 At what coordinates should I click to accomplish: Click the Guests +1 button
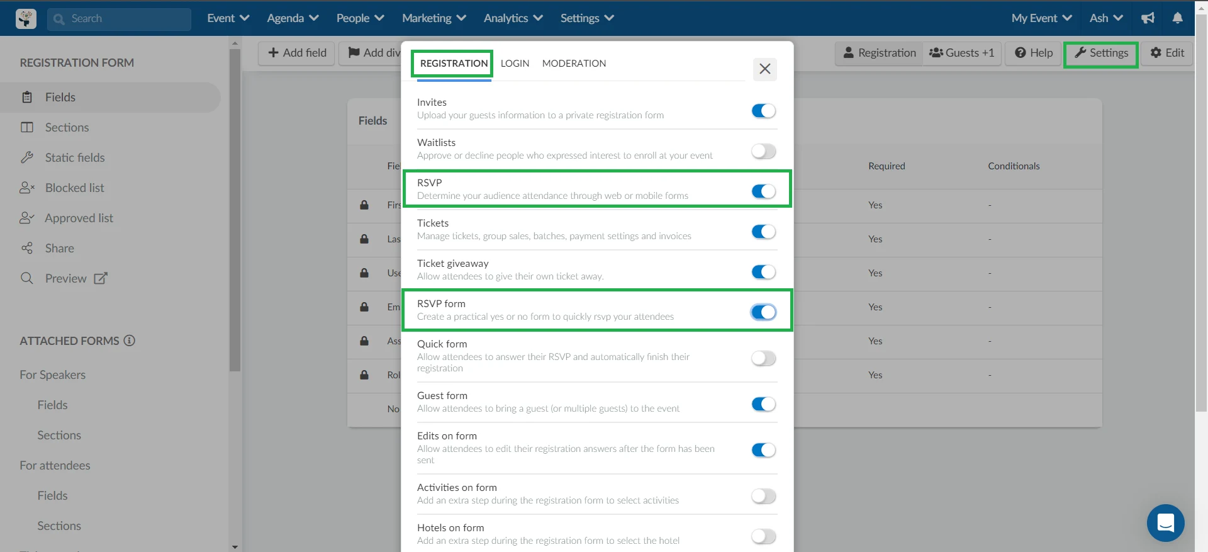(962, 53)
